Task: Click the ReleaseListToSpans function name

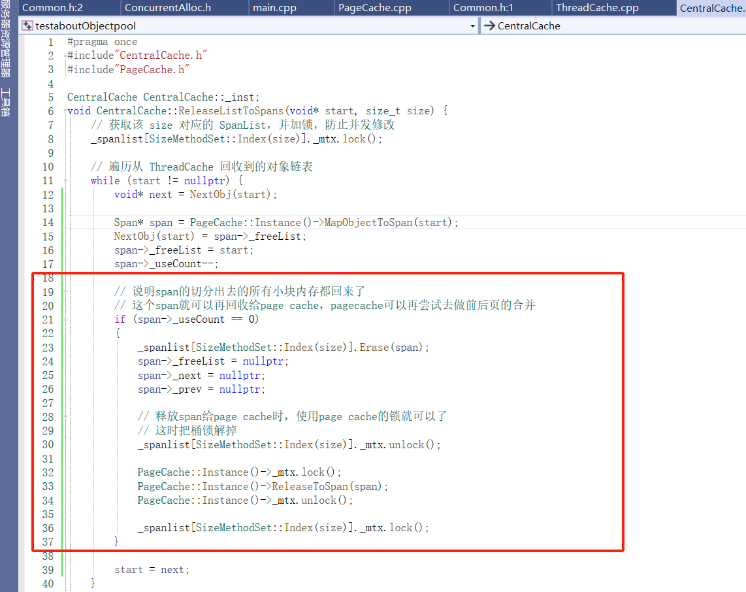Action: coord(231,111)
